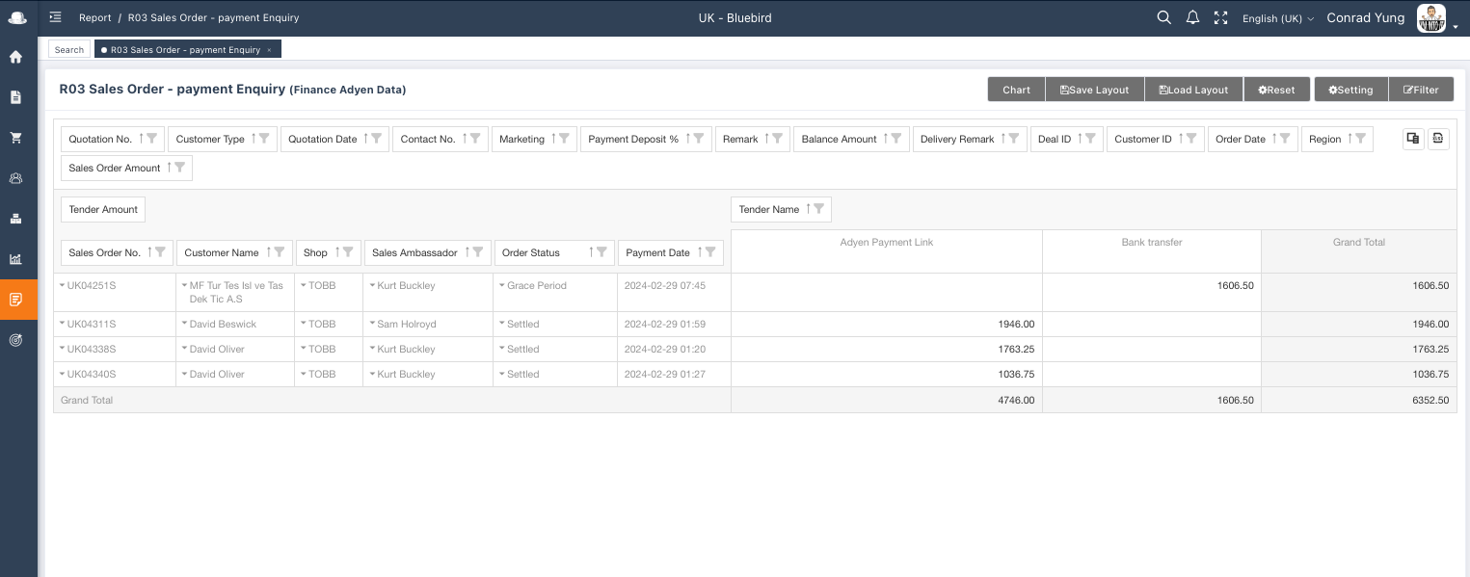Open the Filter panel
Viewport: 1470px width, 577px height.
[x=1421, y=89]
